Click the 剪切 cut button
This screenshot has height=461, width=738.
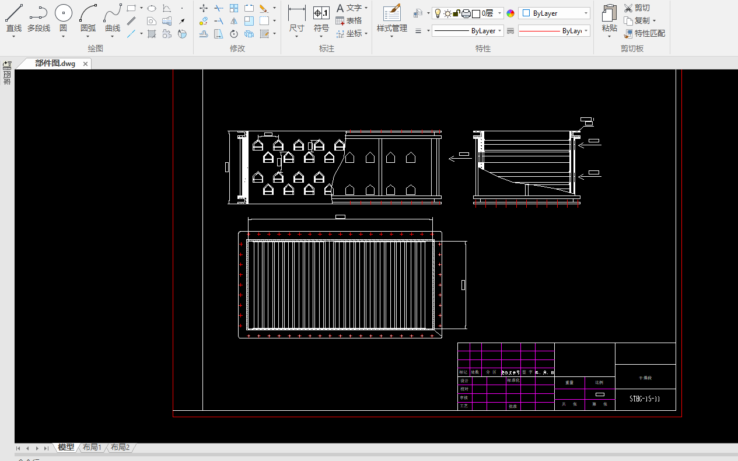pyautogui.click(x=636, y=8)
